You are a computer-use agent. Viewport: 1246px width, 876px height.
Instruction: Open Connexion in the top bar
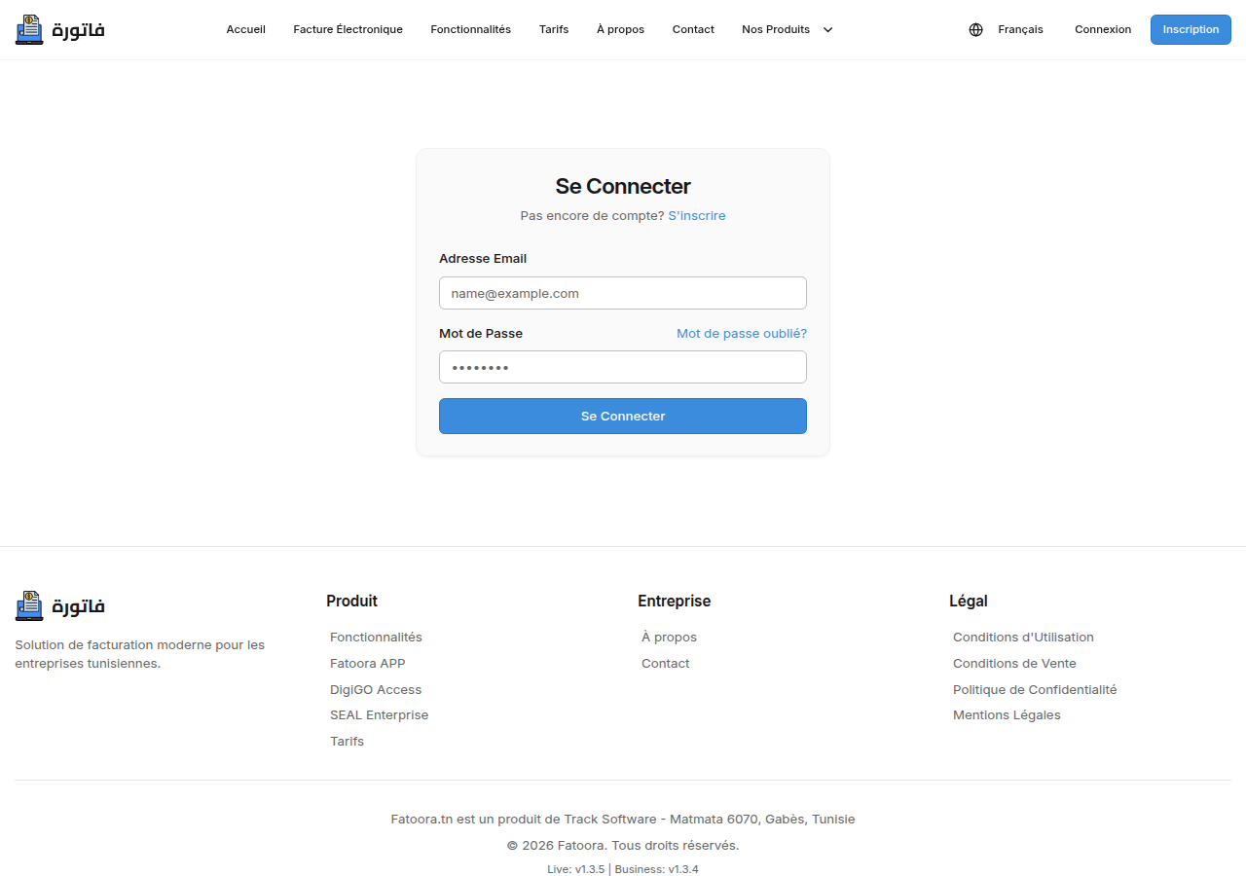click(1103, 29)
